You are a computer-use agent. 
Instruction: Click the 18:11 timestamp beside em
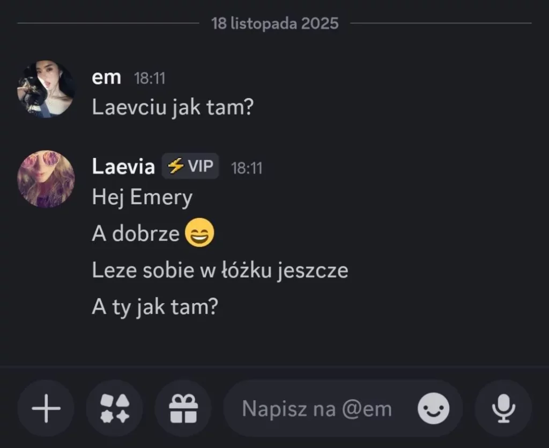point(149,79)
